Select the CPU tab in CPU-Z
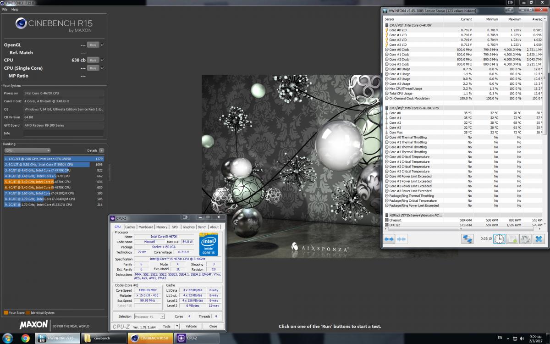Image resolution: width=550 pixels, height=344 pixels. click(x=118, y=227)
